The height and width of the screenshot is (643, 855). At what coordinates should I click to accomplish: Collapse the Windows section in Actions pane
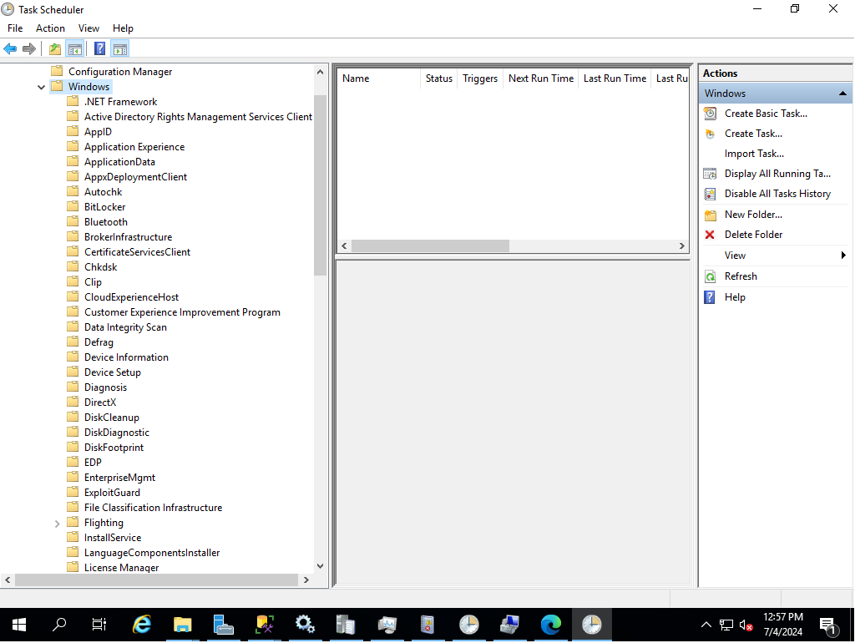(x=842, y=94)
